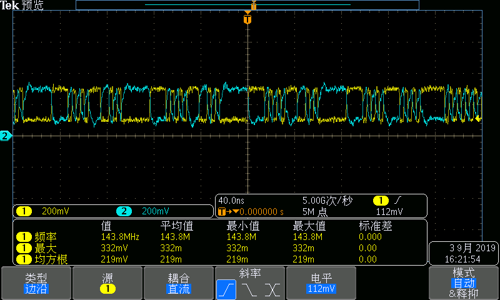Click the 最大 measurement label

click(x=46, y=248)
